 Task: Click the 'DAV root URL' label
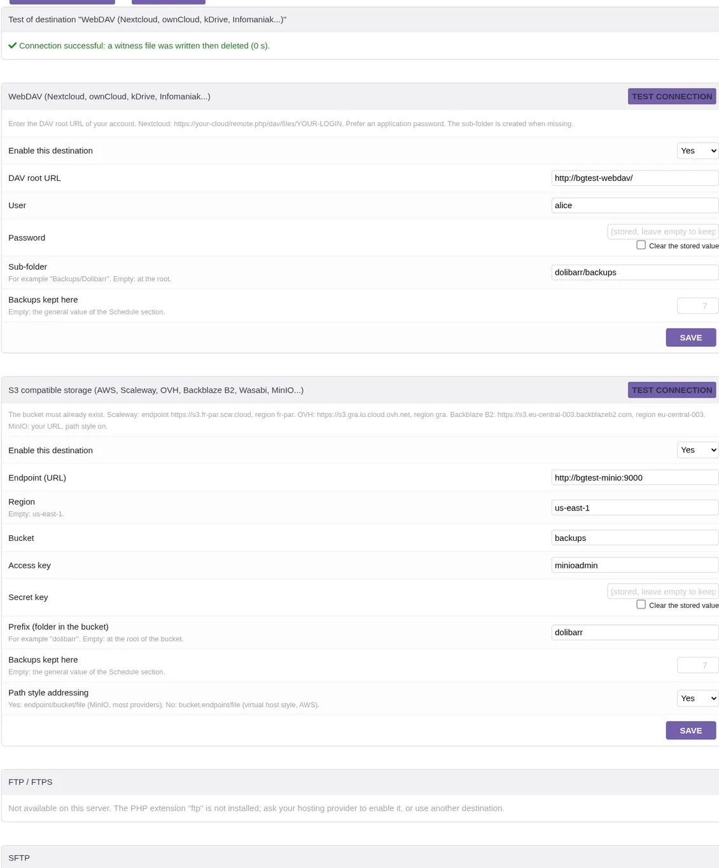tap(34, 178)
